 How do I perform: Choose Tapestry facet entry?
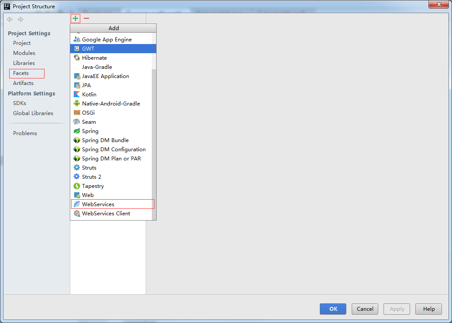(111, 186)
